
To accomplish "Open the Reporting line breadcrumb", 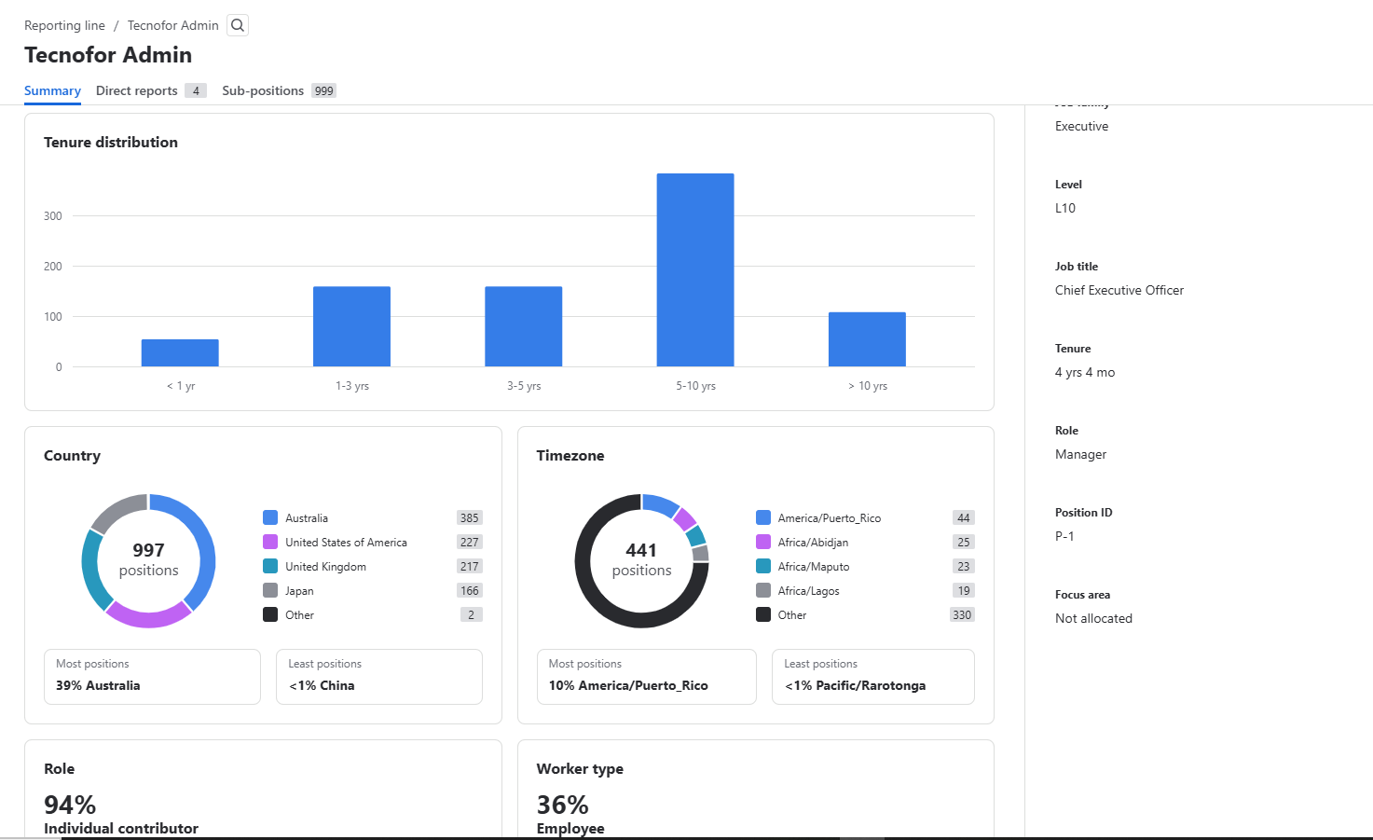I will pos(64,25).
